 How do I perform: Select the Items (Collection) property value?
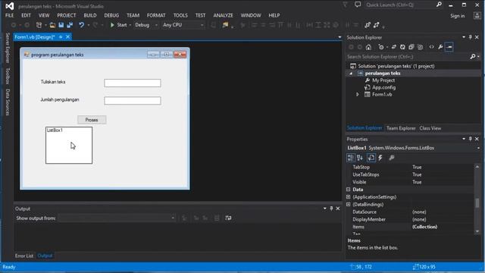click(x=424, y=227)
